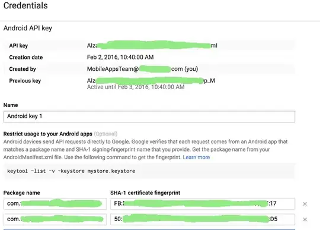Click the Credentials page heading
320x230 pixels.
coord(25,5)
